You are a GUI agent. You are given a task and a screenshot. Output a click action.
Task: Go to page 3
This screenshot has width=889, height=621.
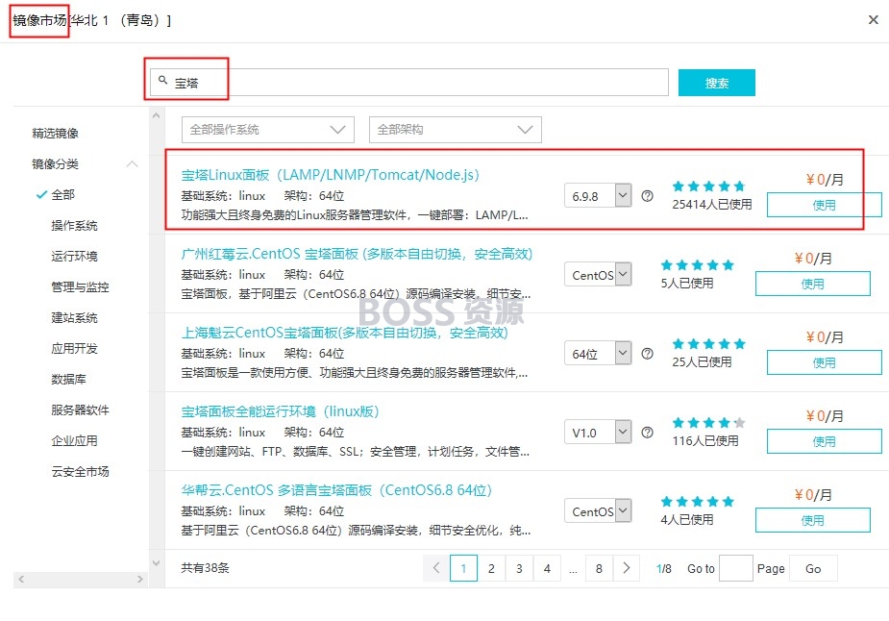tap(519, 568)
